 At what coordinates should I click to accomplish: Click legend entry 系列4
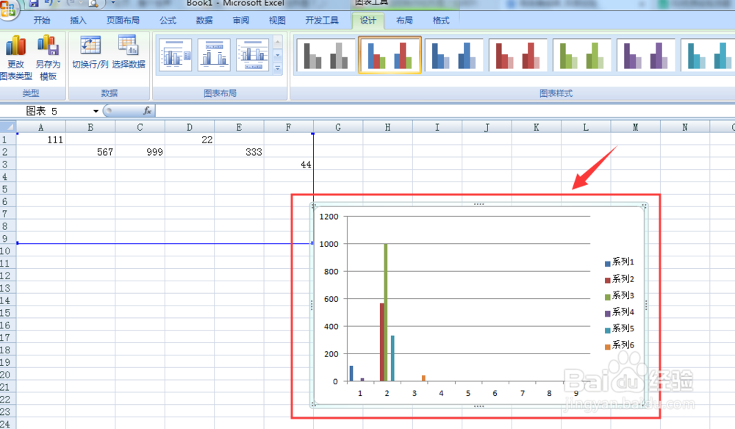pos(619,311)
